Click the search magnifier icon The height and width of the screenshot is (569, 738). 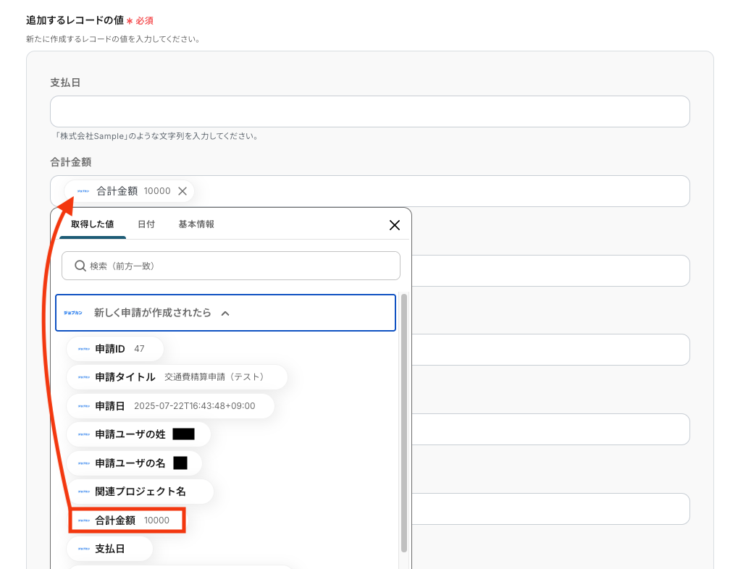pyautogui.click(x=80, y=266)
